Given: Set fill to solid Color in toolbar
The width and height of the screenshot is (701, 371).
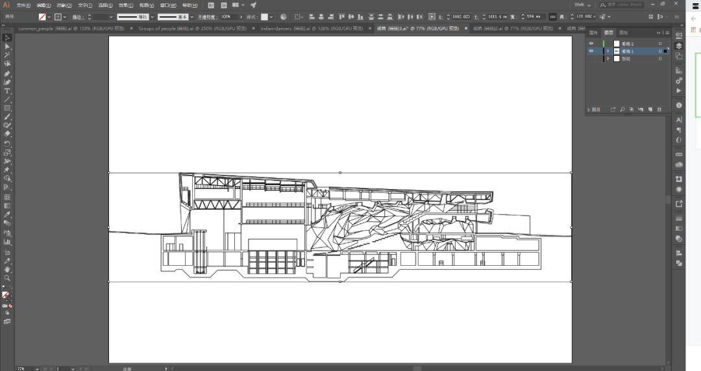Looking at the screenshot, I should 5,306.
